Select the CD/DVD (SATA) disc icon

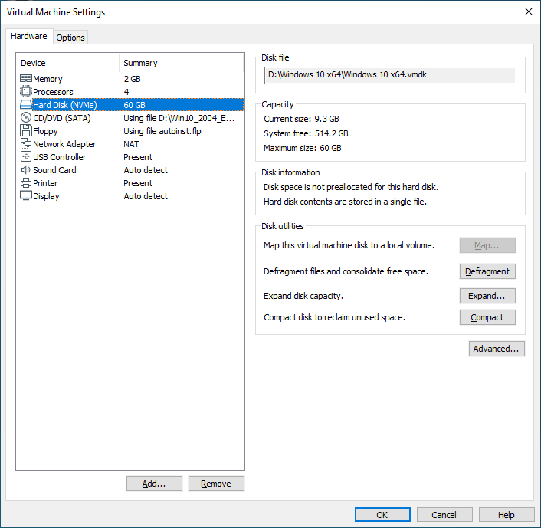coord(25,118)
